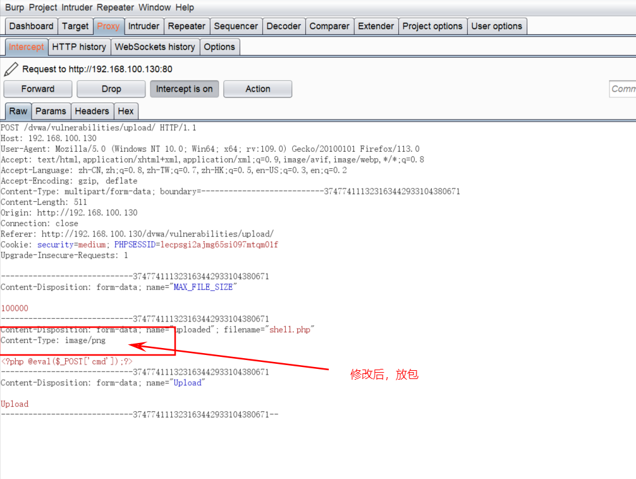Open the Project options tab

[432, 26]
